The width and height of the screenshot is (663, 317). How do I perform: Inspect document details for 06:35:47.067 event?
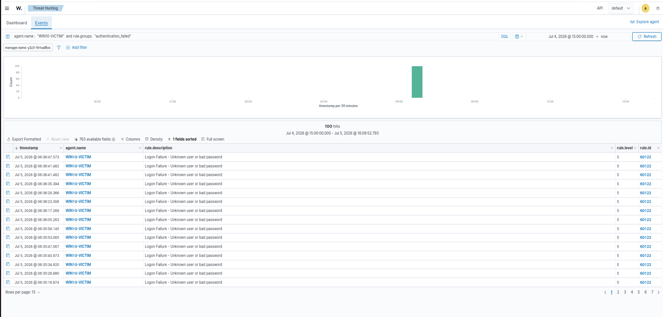[8, 247]
